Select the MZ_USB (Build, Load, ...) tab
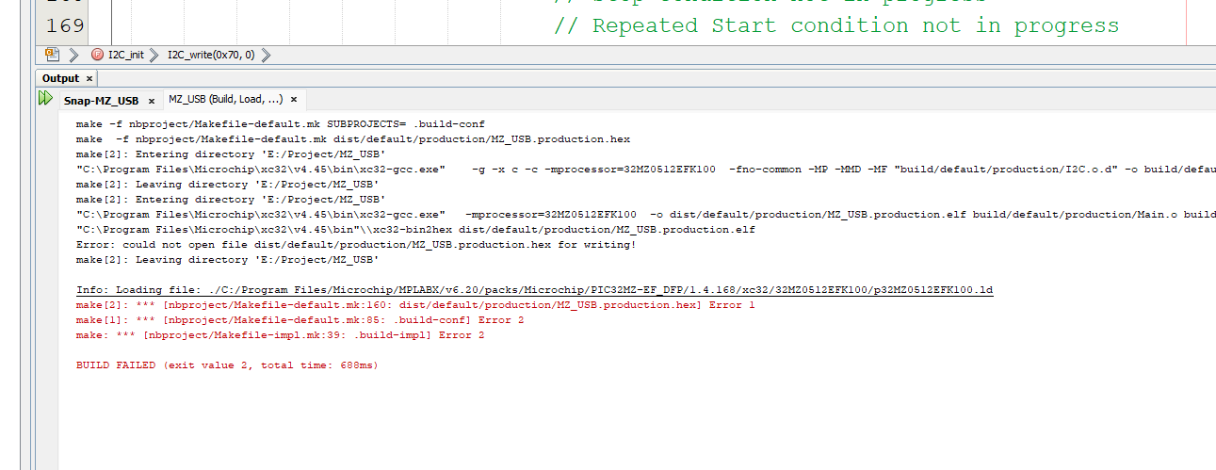The width and height of the screenshot is (1216, 470). pyautogui.click(x=225, y=99)
